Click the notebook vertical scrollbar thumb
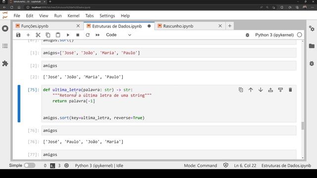Viewport: 317px width, 178px height. click(303, 126)
